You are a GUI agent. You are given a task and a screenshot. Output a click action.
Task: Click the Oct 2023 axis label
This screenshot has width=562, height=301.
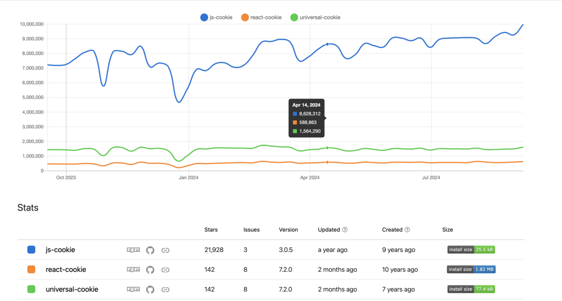66,178
